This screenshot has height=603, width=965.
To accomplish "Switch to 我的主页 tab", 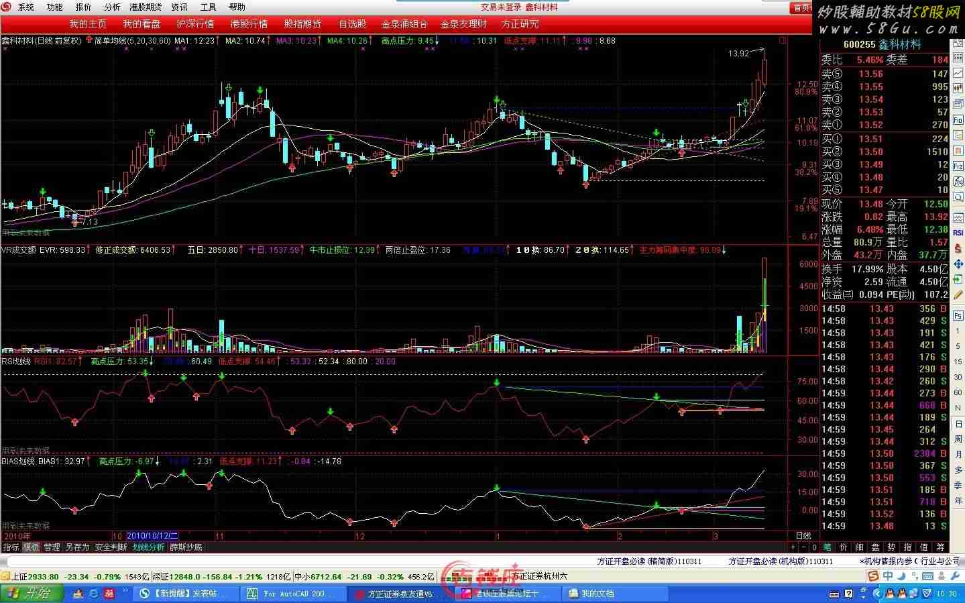I will (x=88, y=24).
